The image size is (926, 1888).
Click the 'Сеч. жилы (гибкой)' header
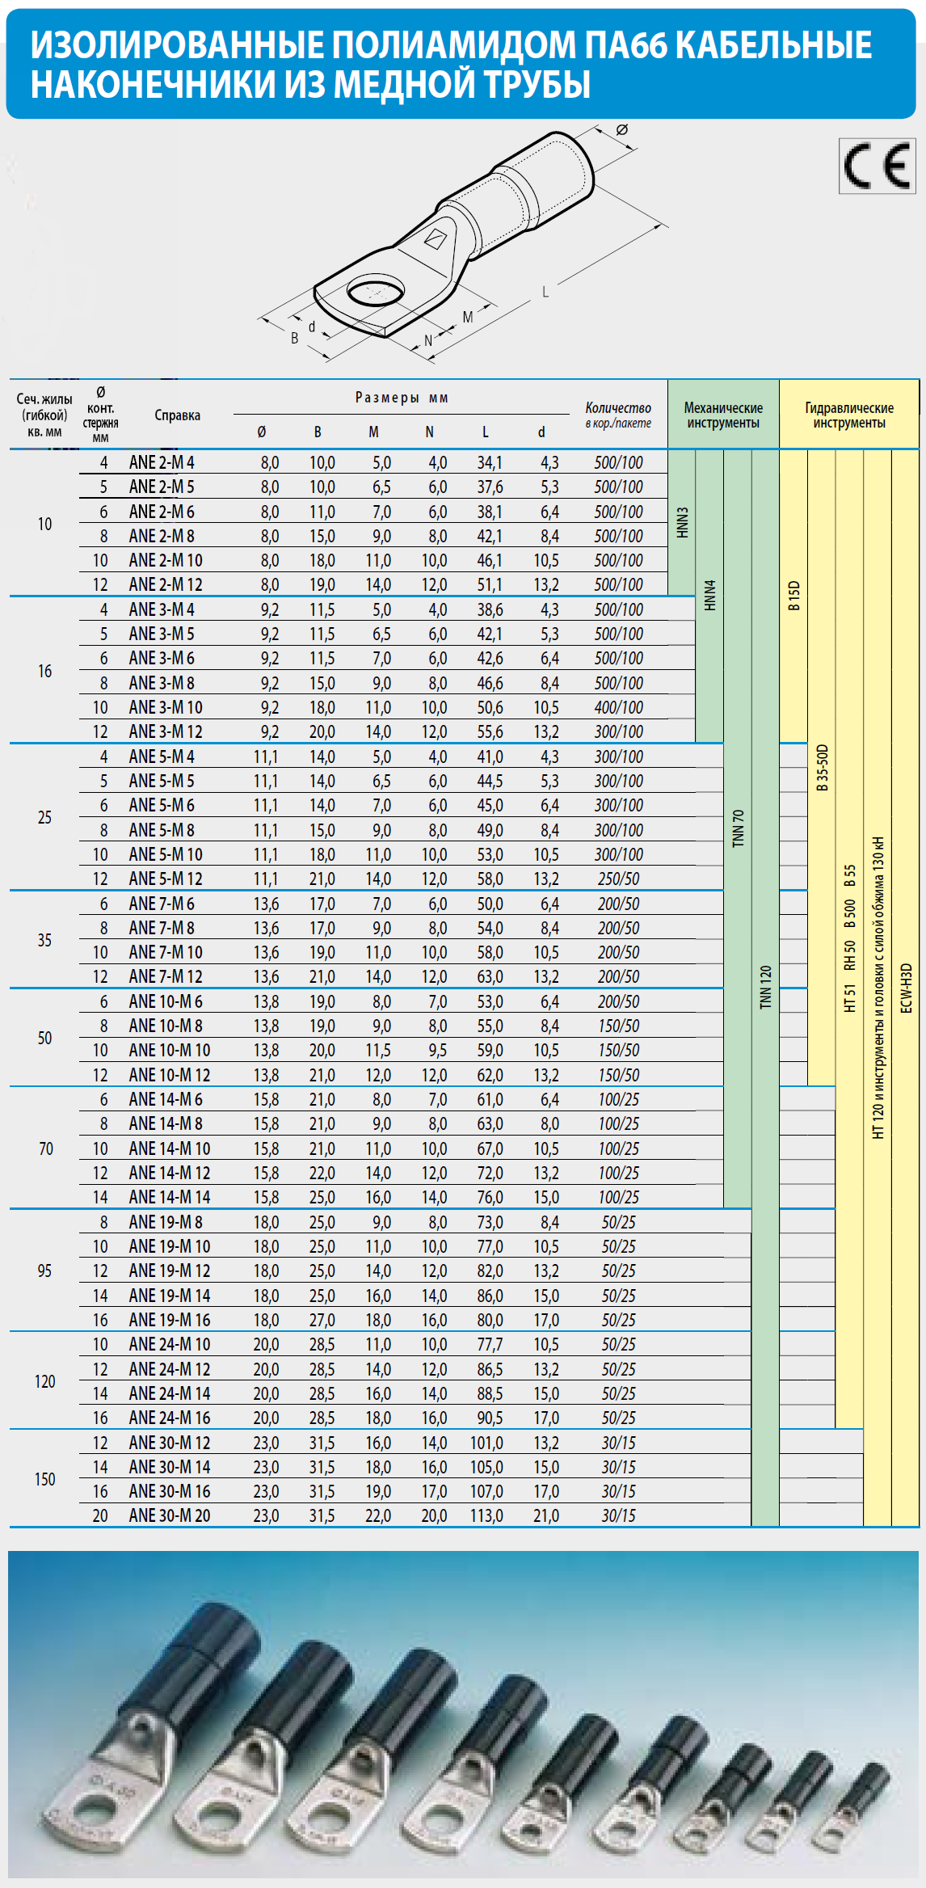[44, 415]
